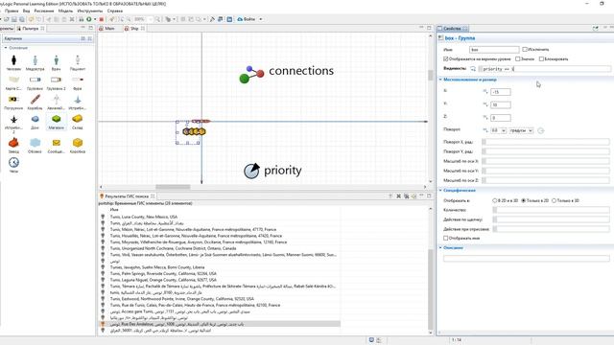The width and height of the screenshot is (614, 345).
Task: Select the Врач doctor picture in the palette
Action: pyautogui.click(x=56, y=60)
